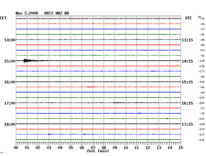Screen dimensions: 206x156
Task: Click the "09" minute tick label
Action: point(115,148)
